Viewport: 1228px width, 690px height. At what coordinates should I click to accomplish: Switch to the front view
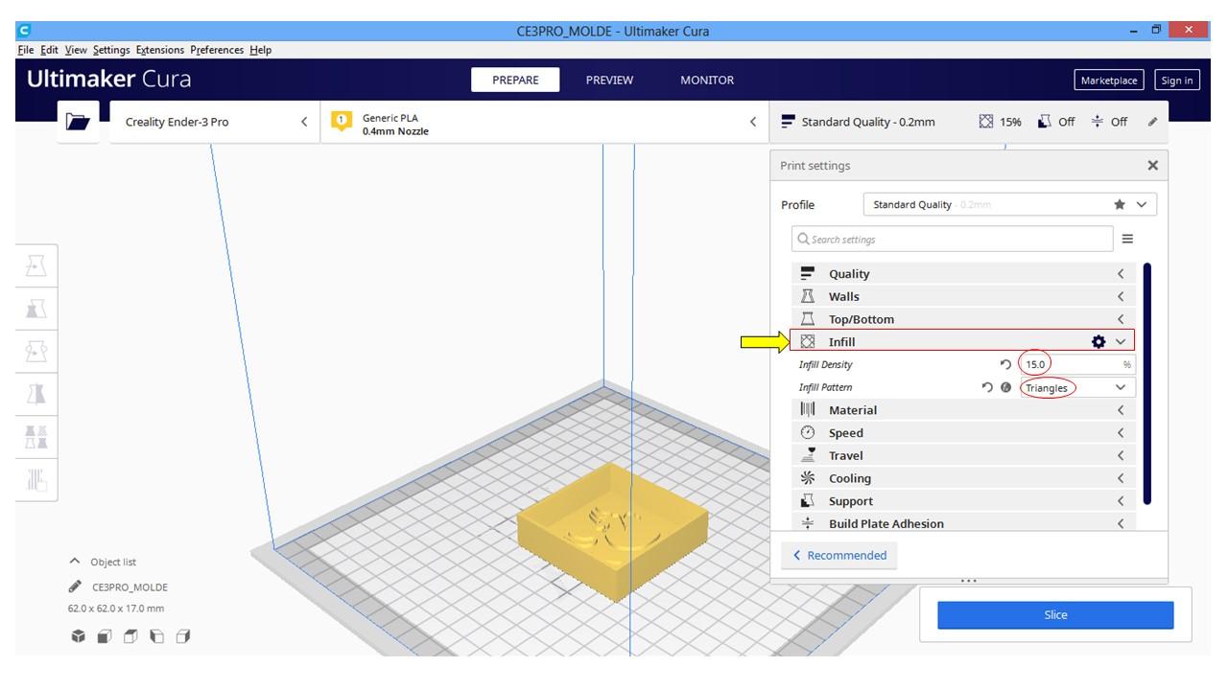pos(105,636)
